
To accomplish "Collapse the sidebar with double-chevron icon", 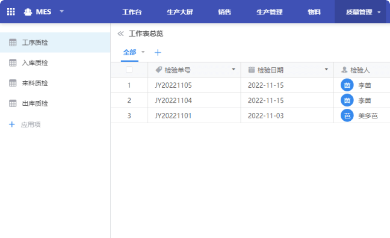I will click(x=120, y=34).
